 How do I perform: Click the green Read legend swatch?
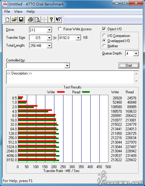(x=86, y=92)
